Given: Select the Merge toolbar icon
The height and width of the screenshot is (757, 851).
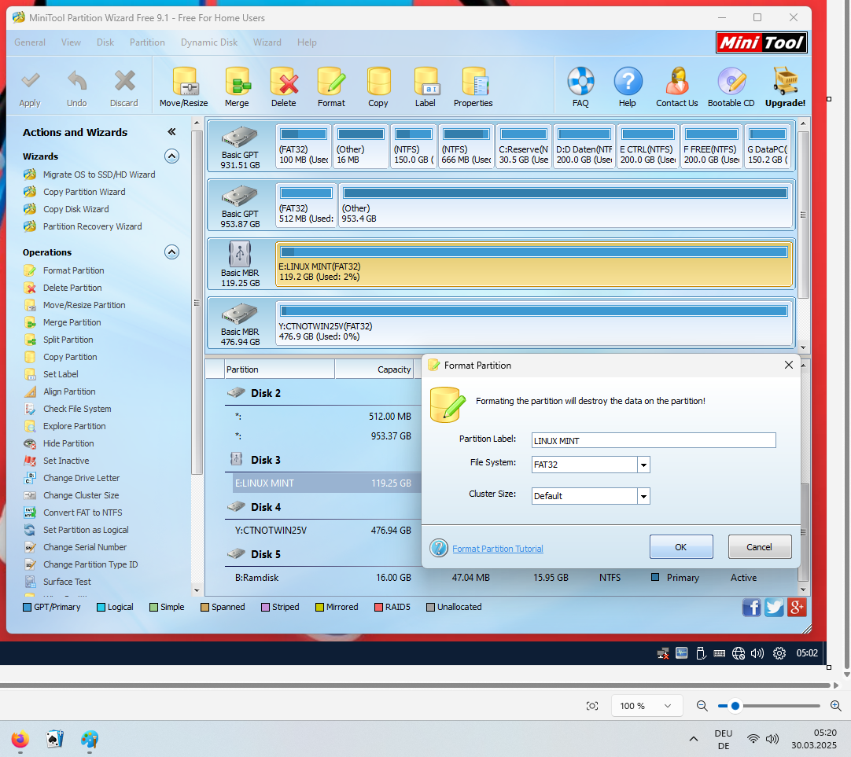Looking at the screenshot, I should [x=238, y=81].
